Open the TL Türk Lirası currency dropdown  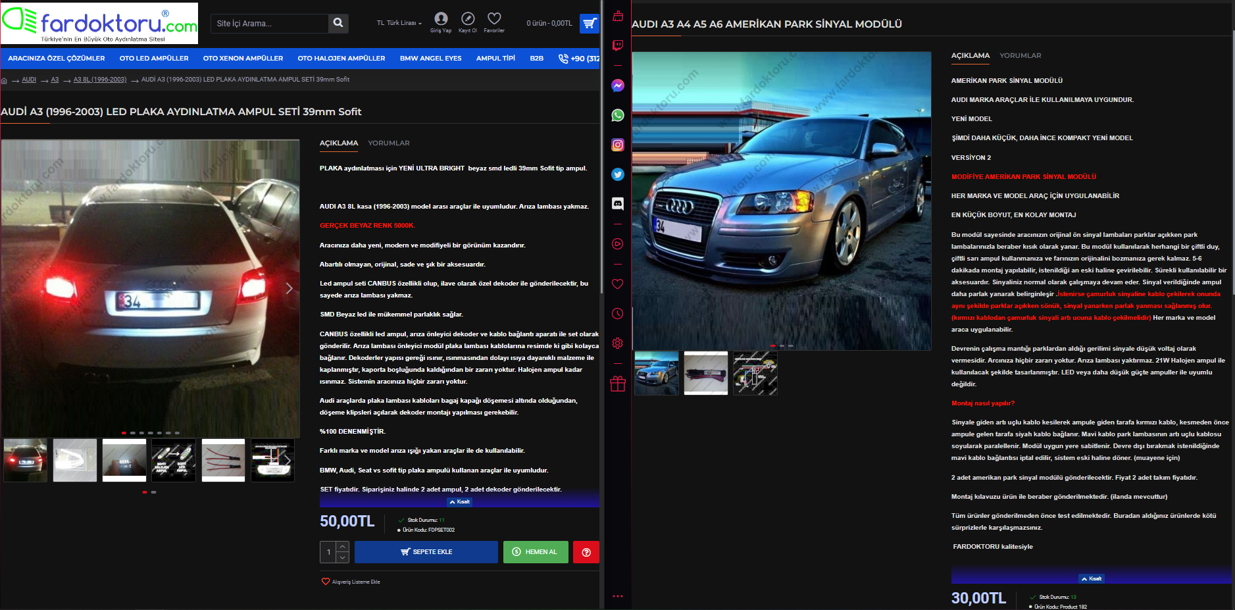[399, 23]
